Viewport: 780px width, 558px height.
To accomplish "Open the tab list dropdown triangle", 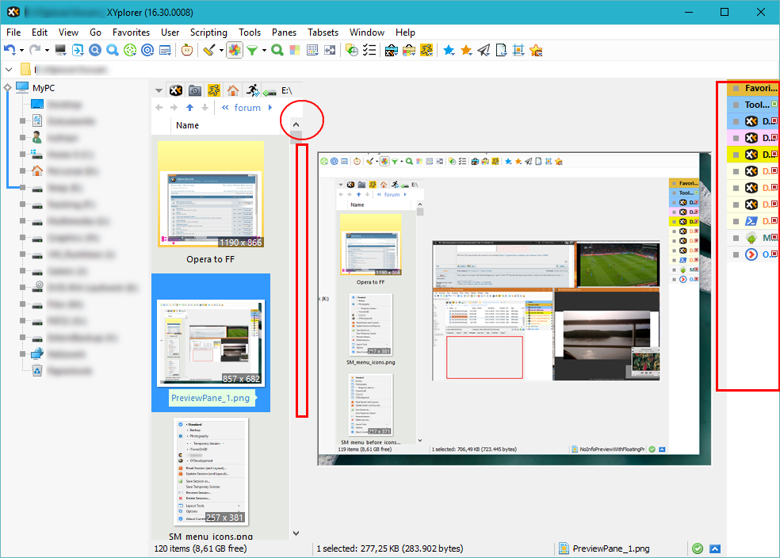I will (x=159, y=90).
